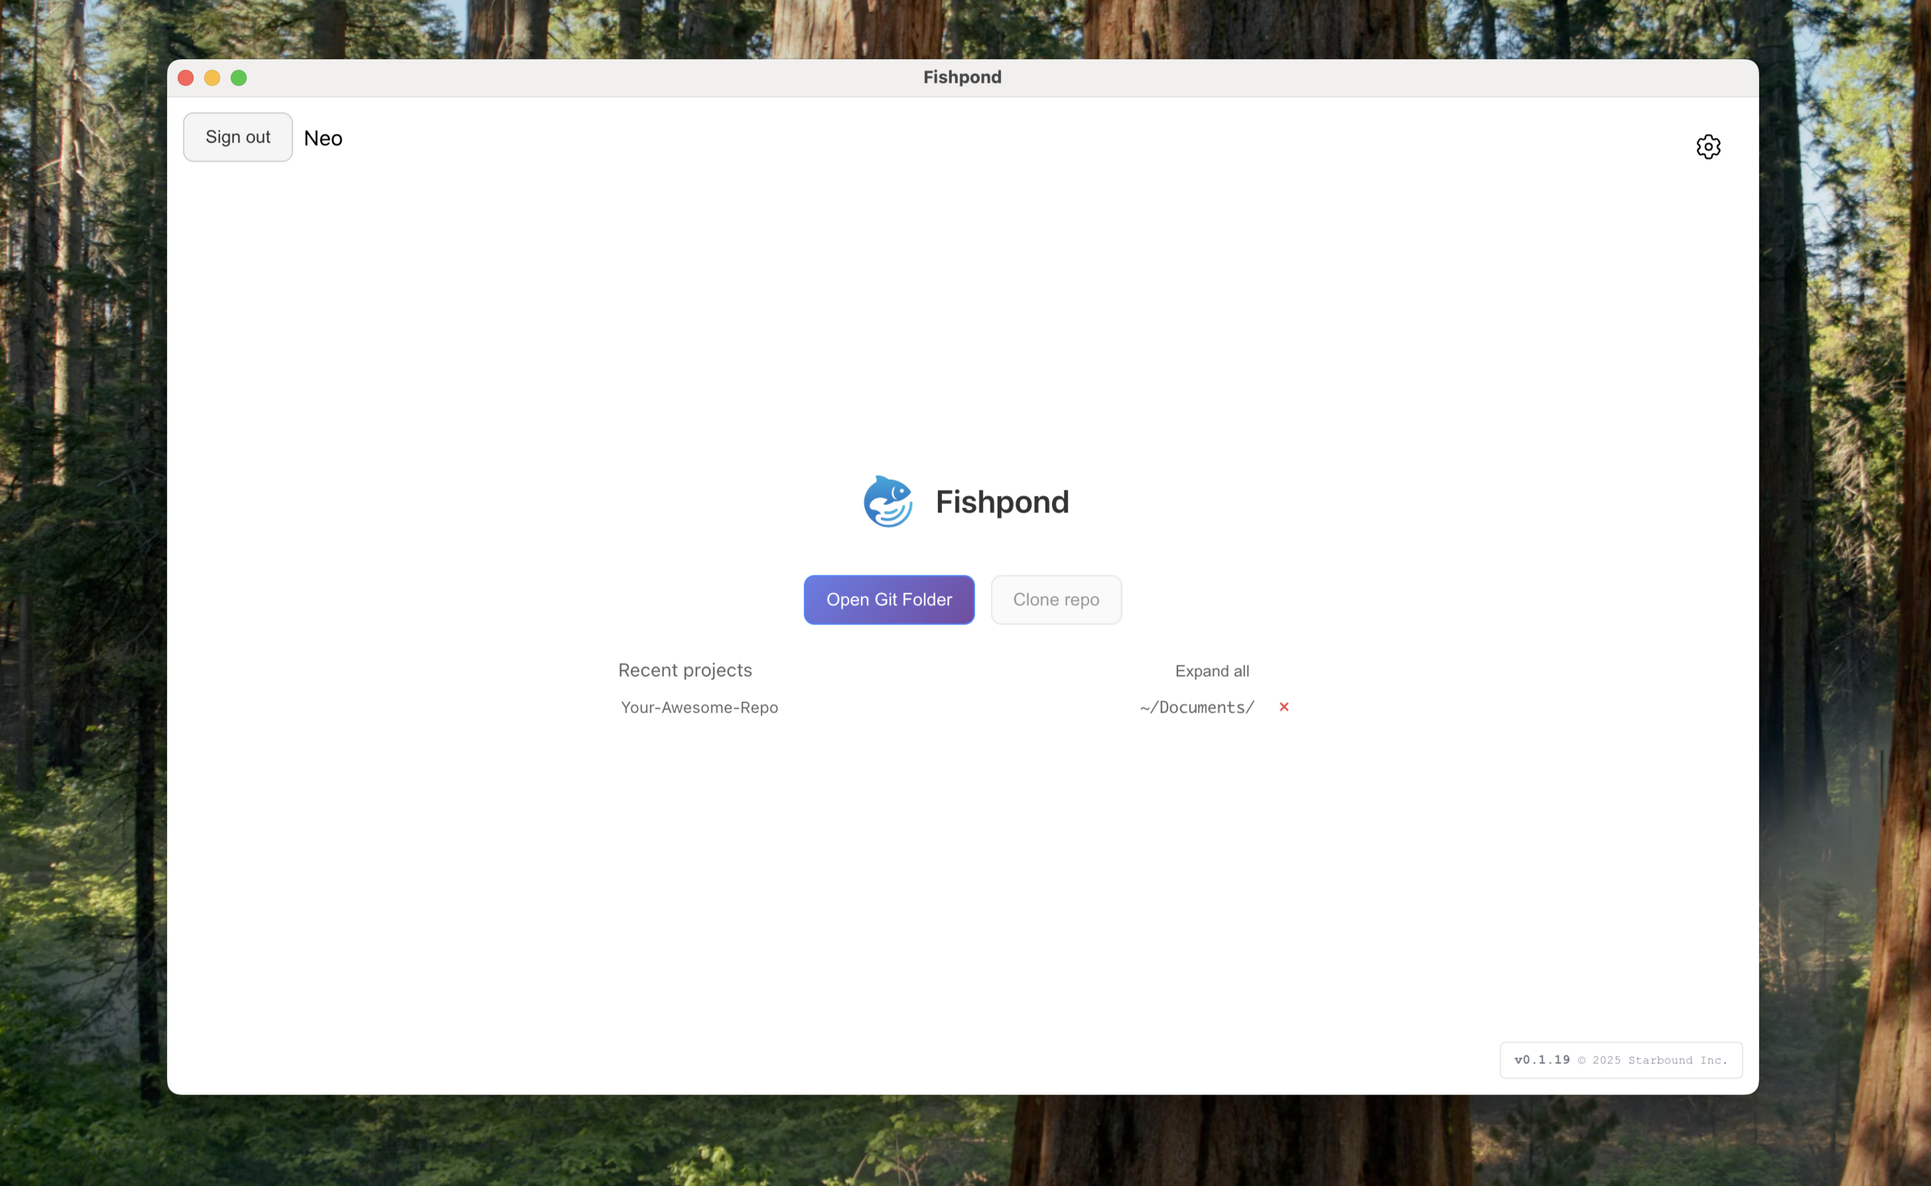Click the Fishpond window title bar text
Screen dimensions: 1931x1186
point(962,77)
